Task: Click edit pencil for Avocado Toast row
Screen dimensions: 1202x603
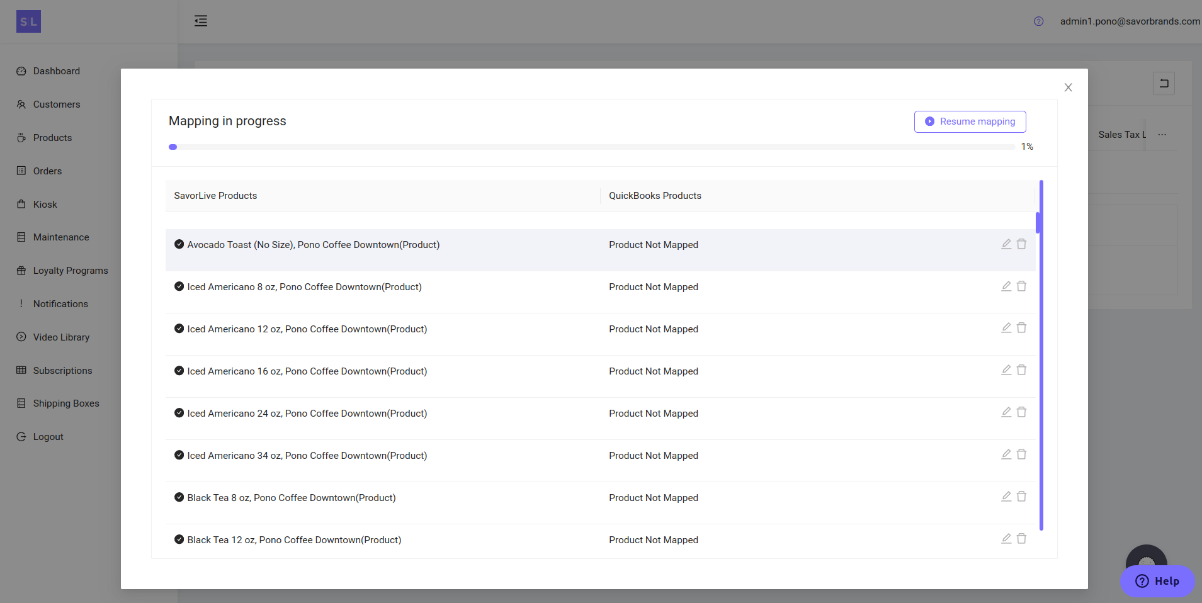Action: pyautogui.click(x=1006, y=244)
